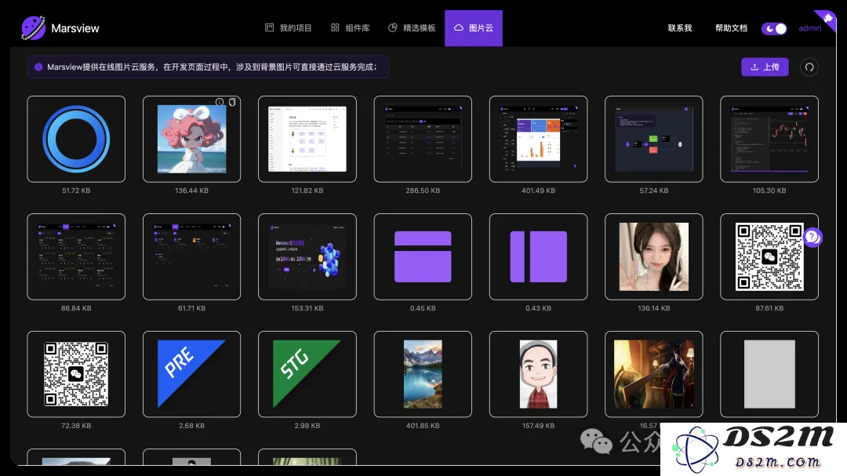Select the blue PRE badge image

pos(192,374)
